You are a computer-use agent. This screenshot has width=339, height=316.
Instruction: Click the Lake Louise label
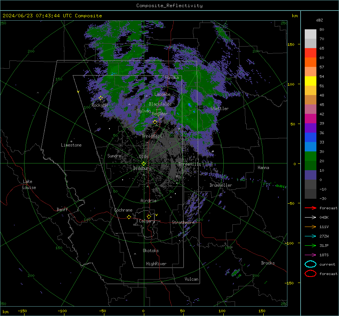pyautogui.click(x=29, y=184)
